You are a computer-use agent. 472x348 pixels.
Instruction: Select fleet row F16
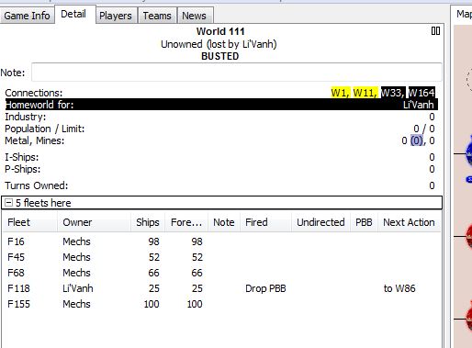[221, 241]
